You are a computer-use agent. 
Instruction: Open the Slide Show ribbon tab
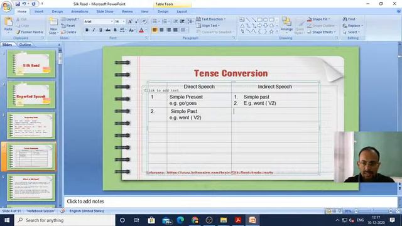(x=105, y=11)
